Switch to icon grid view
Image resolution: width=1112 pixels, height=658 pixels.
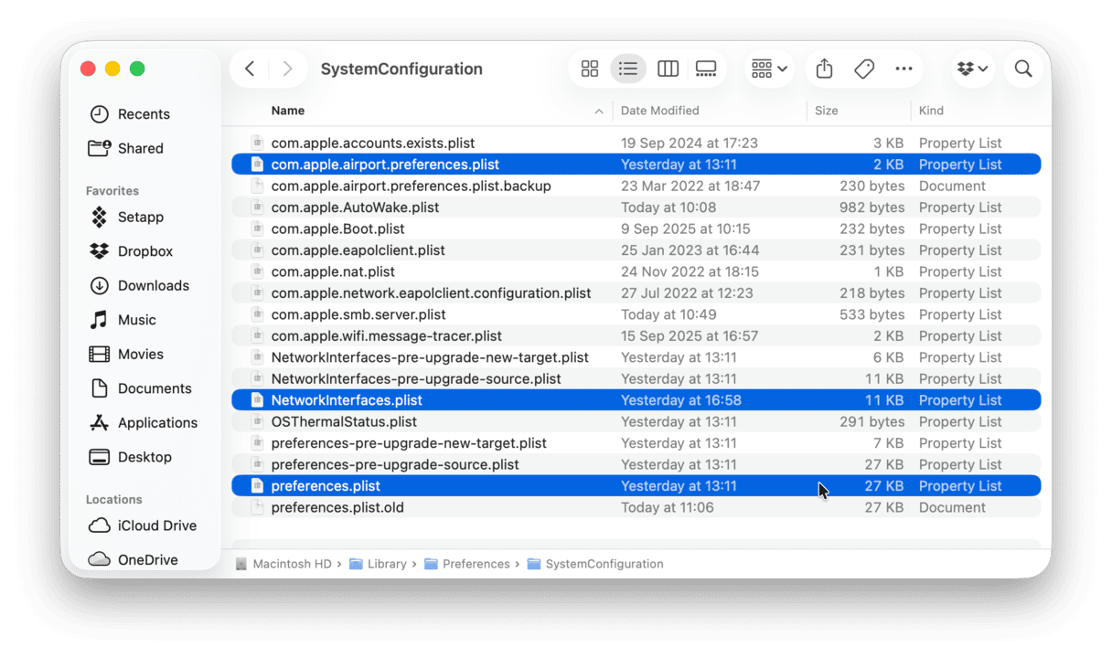pyautogui.click(x=590, y=69)
